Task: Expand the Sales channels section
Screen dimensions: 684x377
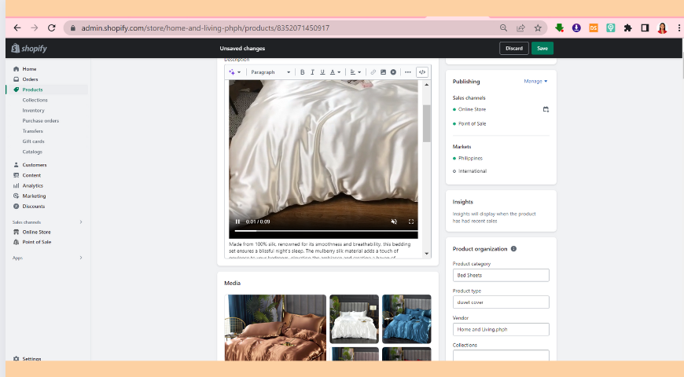Action: tap(81, 222)
